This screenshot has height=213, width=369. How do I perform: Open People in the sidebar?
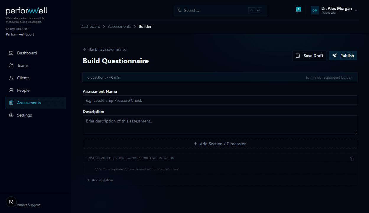click(x=35, y=90)
